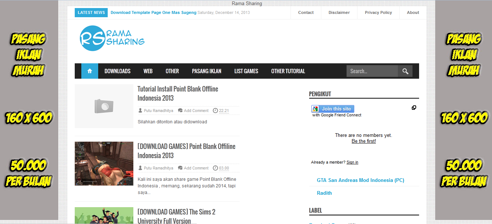Click date 'Saturday, December 14, 2013'
Viewport: 492px width, 224px height.
223,12
